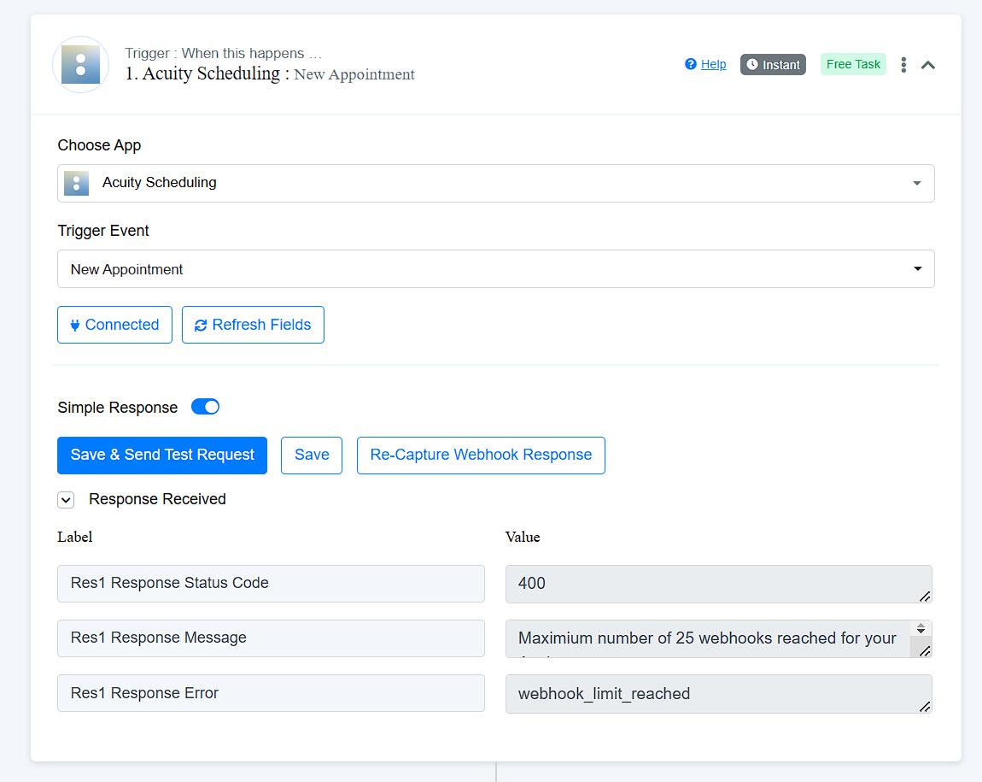Click Save & Send Test Request

coord(162,455)
